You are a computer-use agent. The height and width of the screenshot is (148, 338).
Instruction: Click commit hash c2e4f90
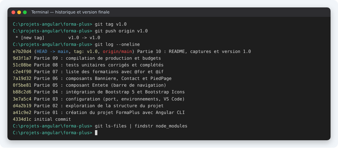click(22, 72)
